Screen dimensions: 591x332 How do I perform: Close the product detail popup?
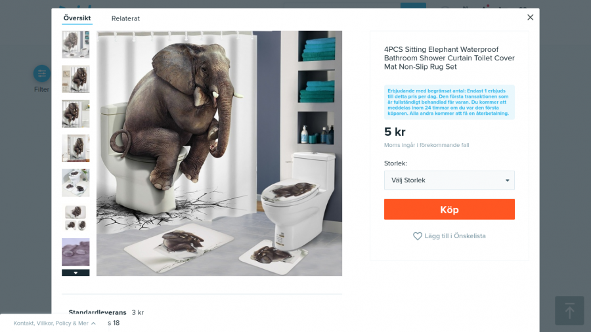pyautogui.click(x=530, y=18)
